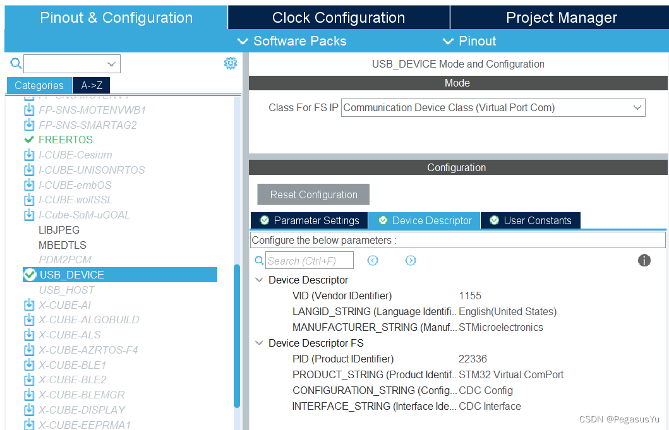Click download icon next to FP-SNS-SMARTAG2
This screenshot has height=430, width=669.
[x=29, y=125]
